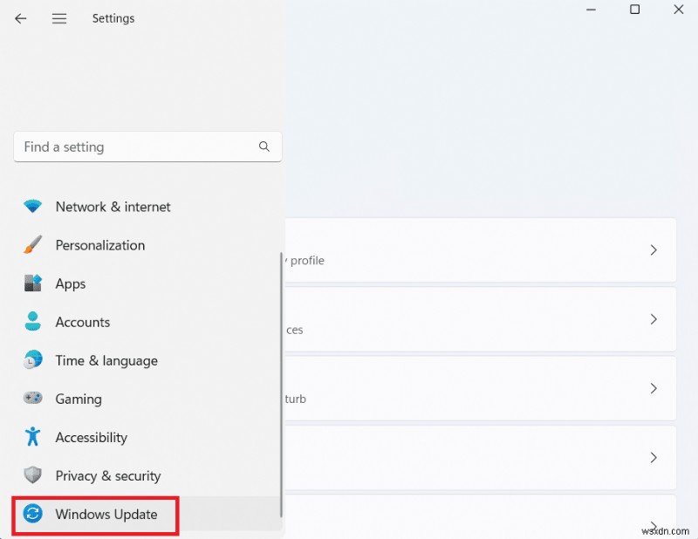Click the Find a setting search box

coord(147,147)
